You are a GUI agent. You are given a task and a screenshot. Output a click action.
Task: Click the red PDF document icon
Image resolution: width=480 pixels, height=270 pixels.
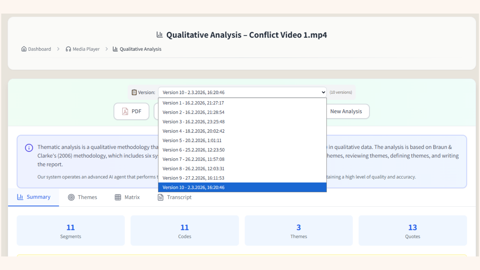125,111
